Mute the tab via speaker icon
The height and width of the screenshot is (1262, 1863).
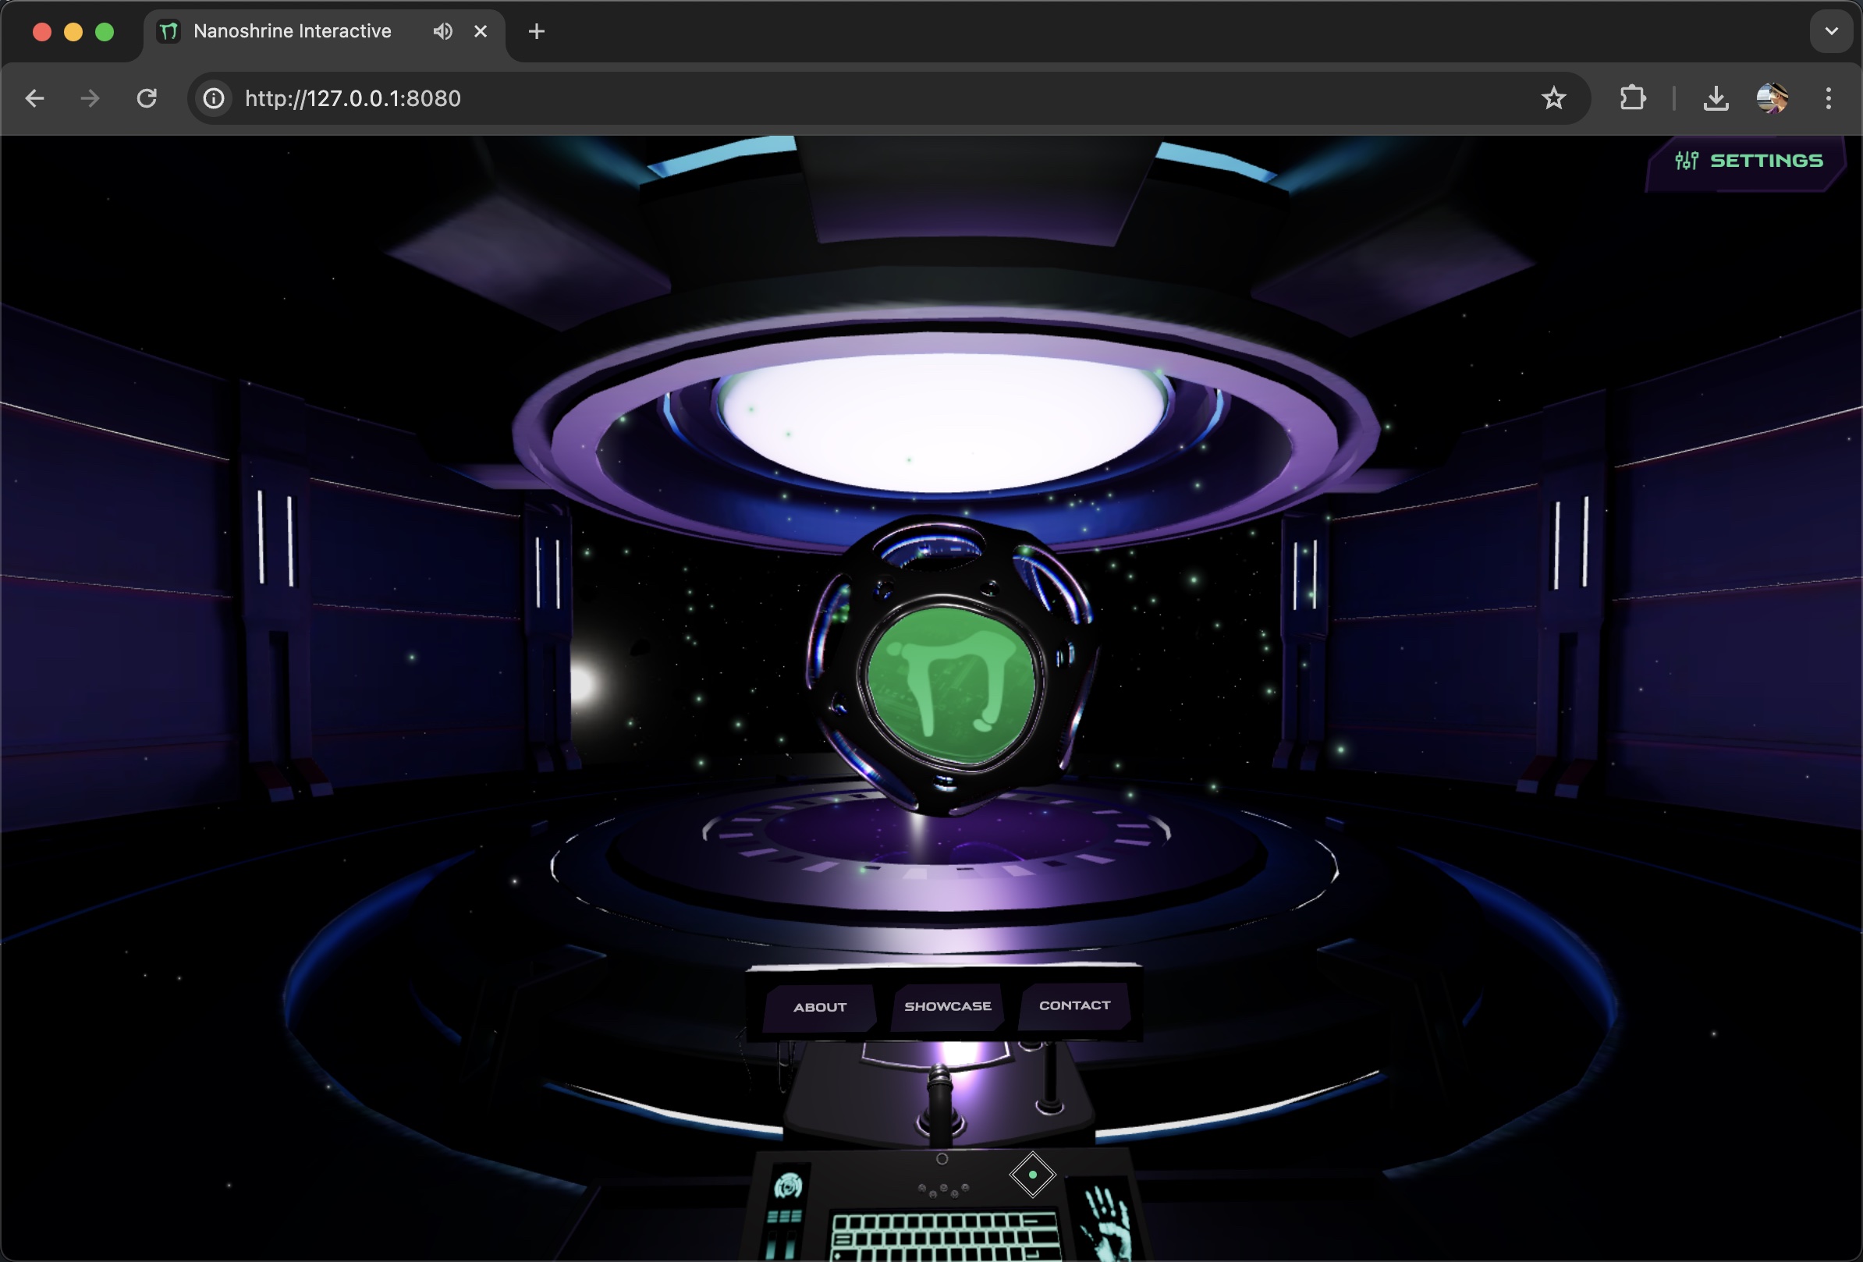coord(442,31)
